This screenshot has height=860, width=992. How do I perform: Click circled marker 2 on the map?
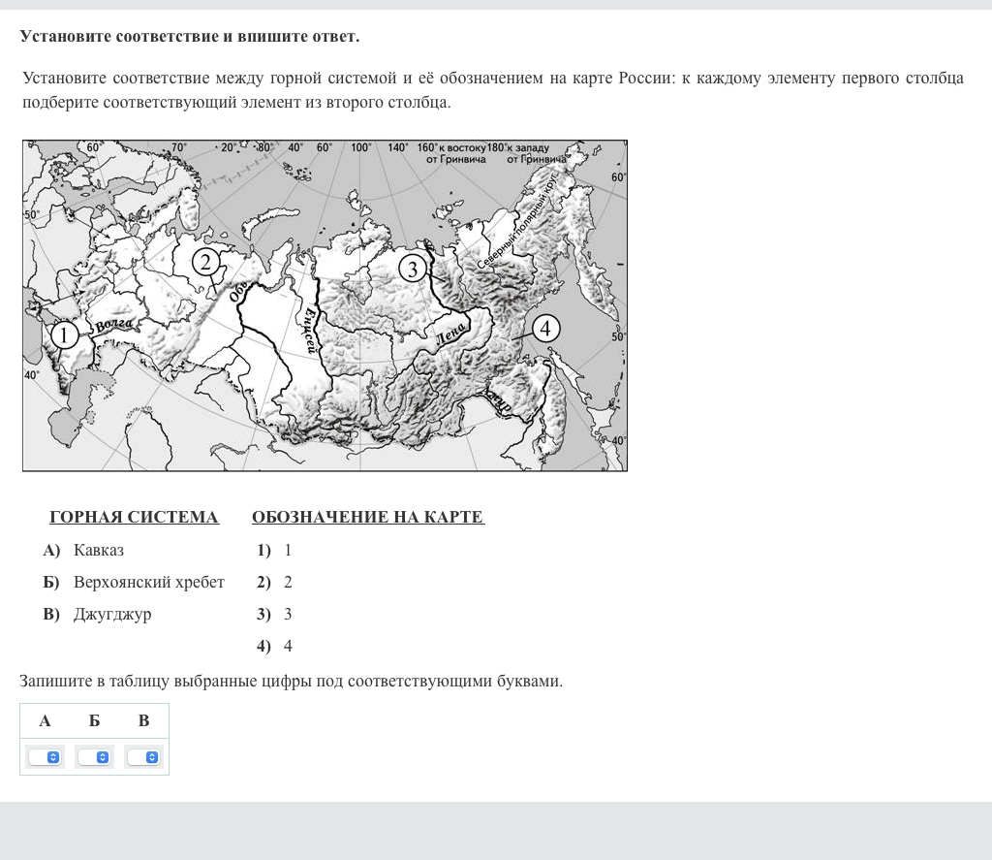[205, 261]
